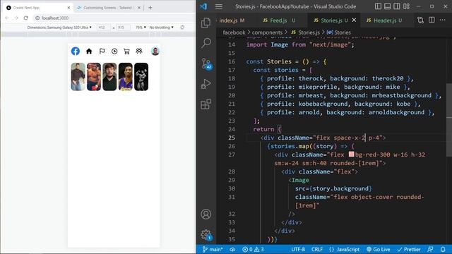Image resolution: width=452 pixels, height=254 pixels.
Task: Start Go Live server
Action: (x=379, y=249)
